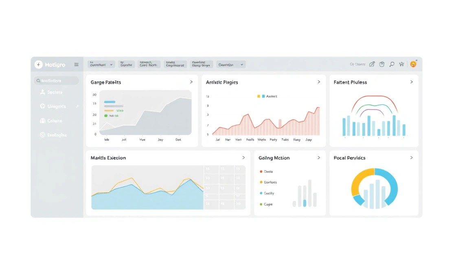Open the last dropdown with arrow in toolbar
The image size is (469, 261).
click(x=231, y=64)
